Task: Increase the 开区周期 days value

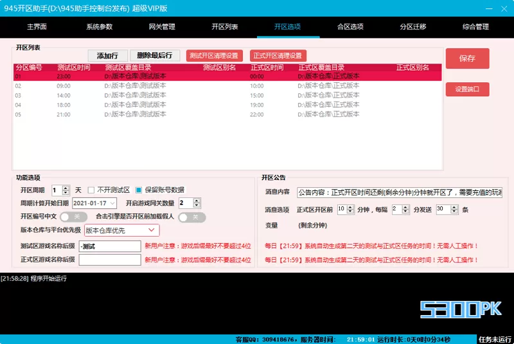Action: click(x=66, y=188)
